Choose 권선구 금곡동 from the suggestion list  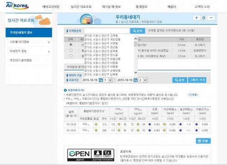[101, 51]
